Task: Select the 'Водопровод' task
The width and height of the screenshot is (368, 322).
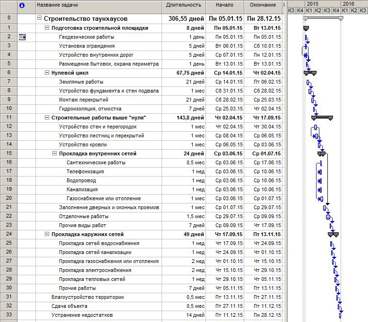Action: click(x=81, y=180)
